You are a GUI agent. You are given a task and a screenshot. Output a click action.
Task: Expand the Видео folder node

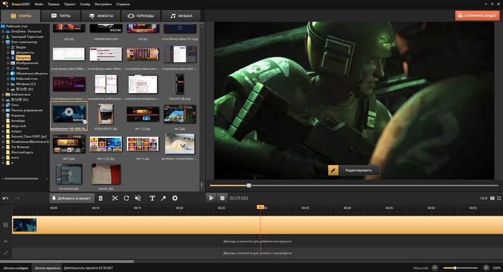coord(8,47)
